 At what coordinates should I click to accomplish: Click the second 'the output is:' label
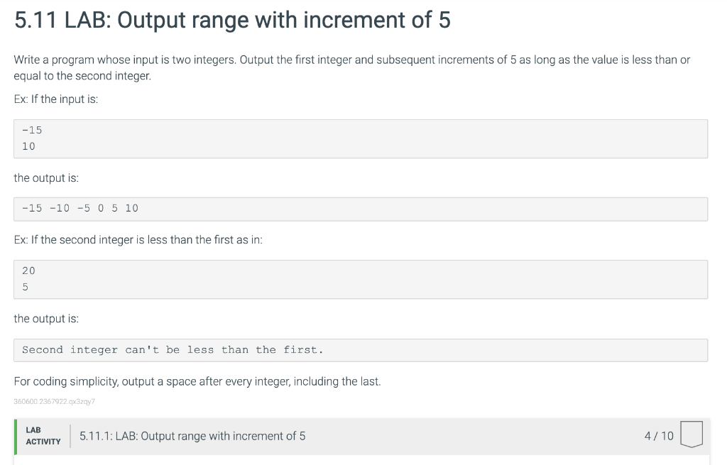(x=46, y=319)
